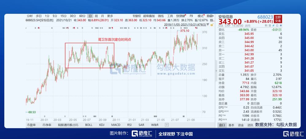
Task: Switch to 分时 intraday view
Action: click(30, 16)
